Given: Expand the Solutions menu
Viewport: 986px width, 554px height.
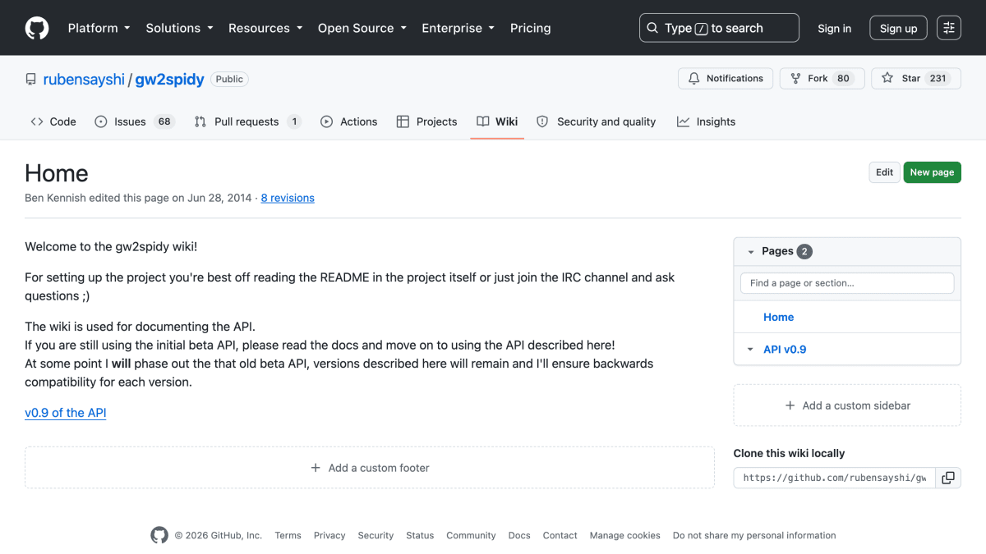Looking at the screenshot, I should click(179, 28).
